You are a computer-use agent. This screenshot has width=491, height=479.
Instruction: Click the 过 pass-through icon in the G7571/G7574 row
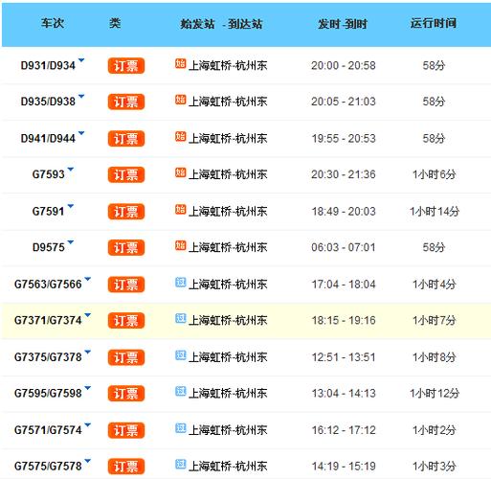[x=180, y=428]
